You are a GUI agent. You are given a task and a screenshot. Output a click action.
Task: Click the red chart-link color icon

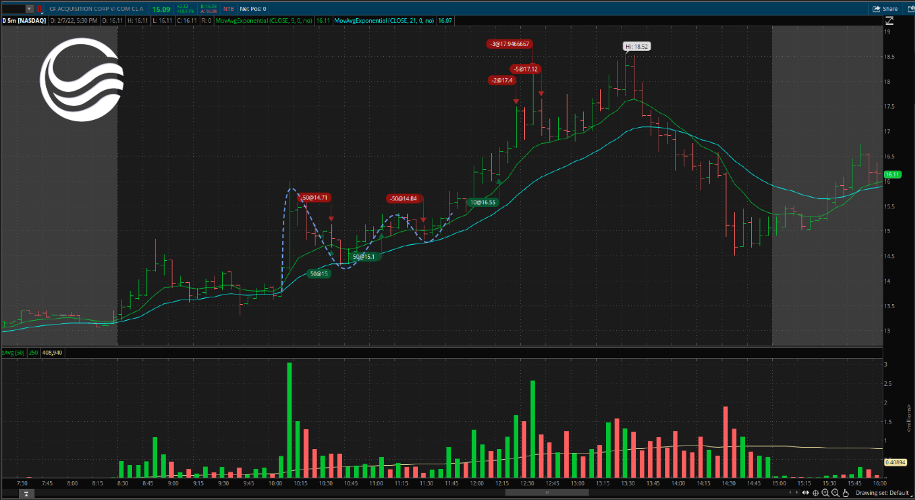click(39, 9)
